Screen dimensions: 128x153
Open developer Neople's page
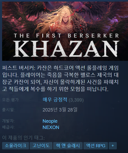tap(50, 121)
